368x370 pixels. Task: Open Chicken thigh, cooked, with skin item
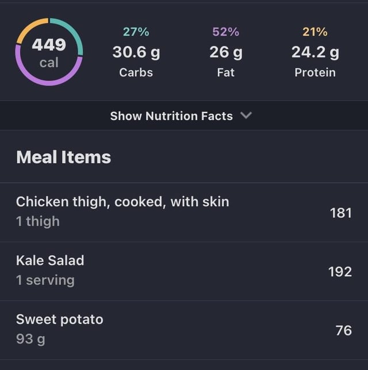click(184, 212)
